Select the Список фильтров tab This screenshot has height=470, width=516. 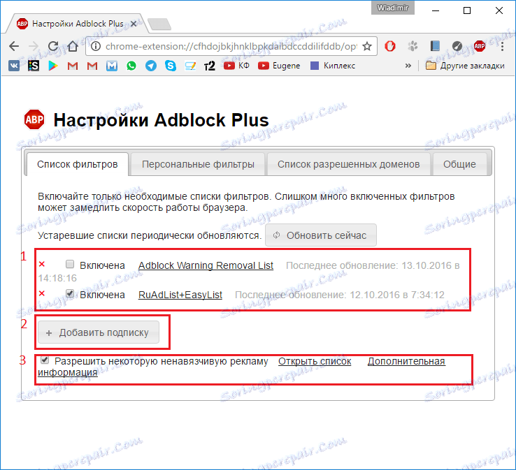coord(77,164)
